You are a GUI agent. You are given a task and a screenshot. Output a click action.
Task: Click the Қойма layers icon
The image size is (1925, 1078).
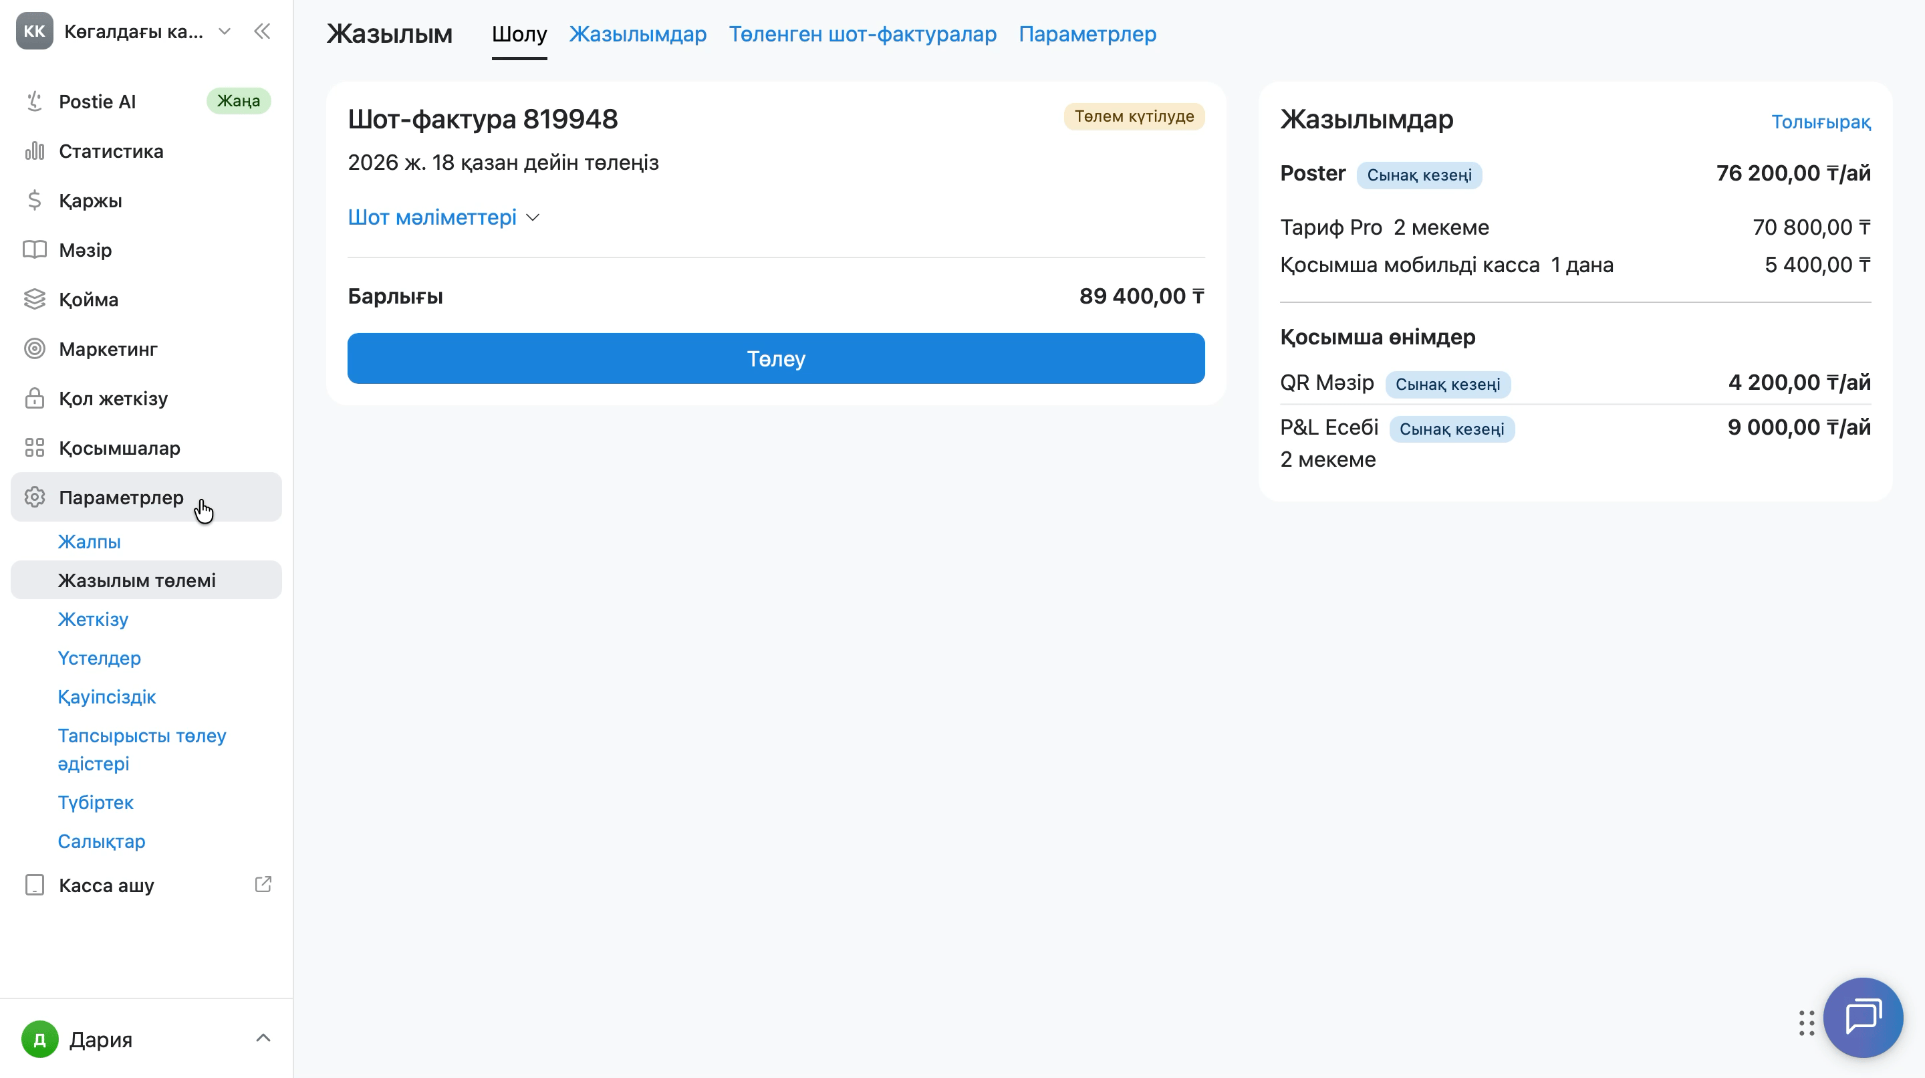pos(34,299)
